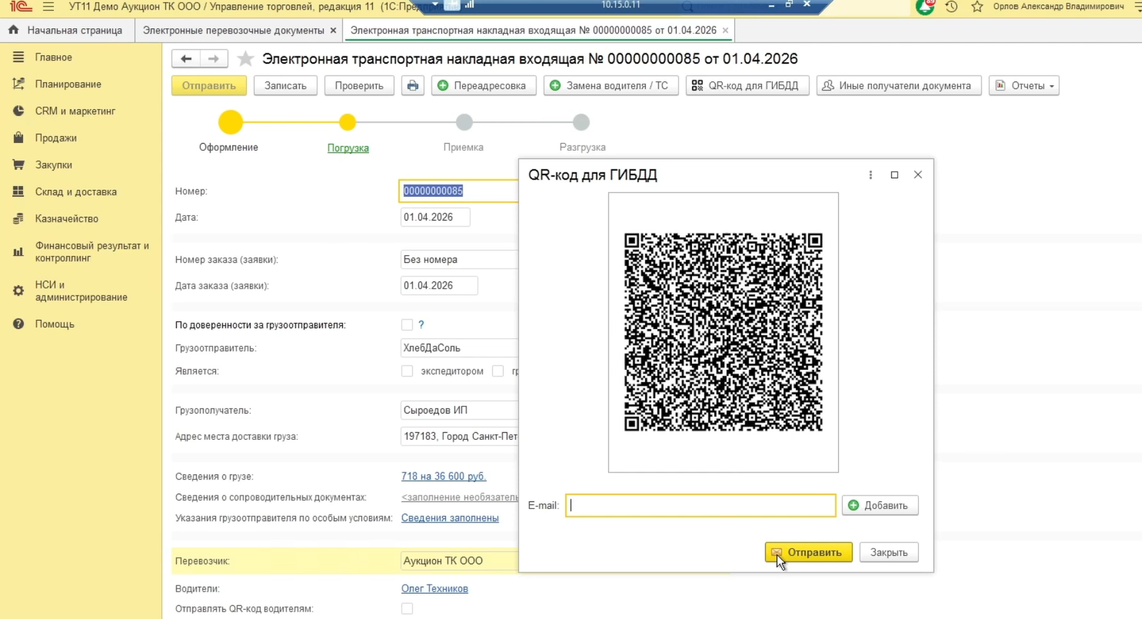Viewport: 1142px width, 619px height.
Task: Expand the Отчеты dropdown button
Action: point(1024,86)
